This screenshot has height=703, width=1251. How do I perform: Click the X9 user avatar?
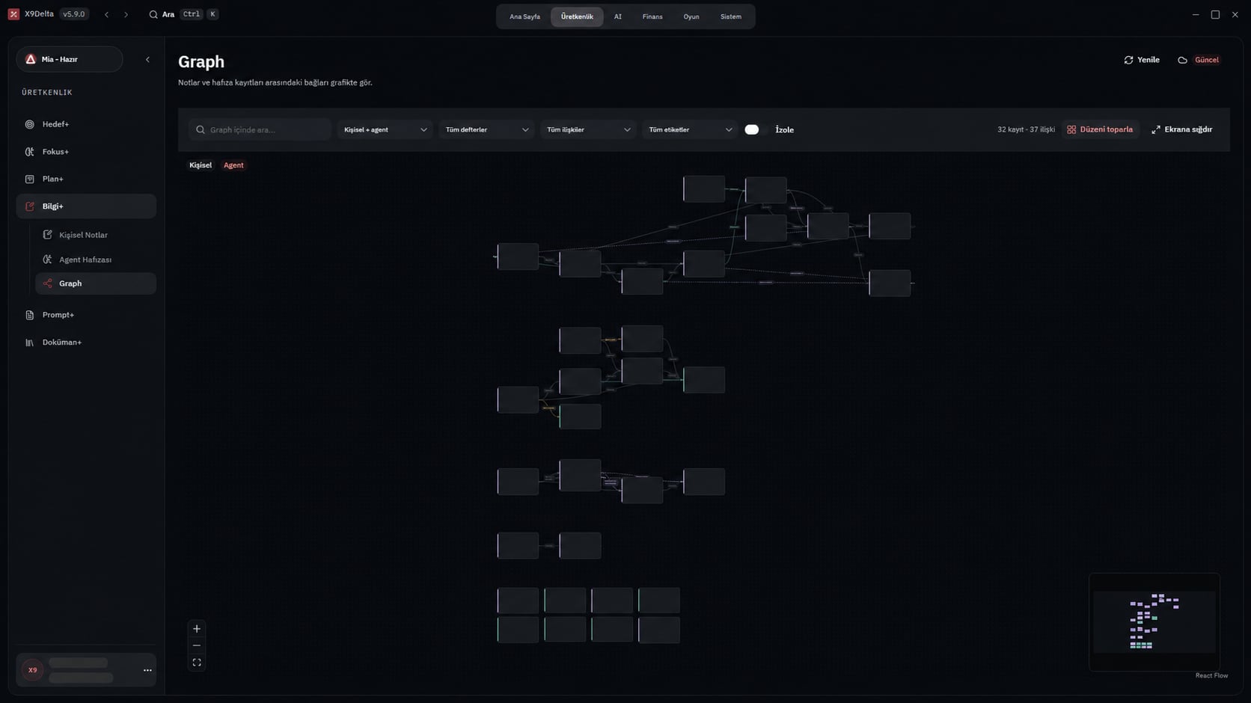pos(32,670)
